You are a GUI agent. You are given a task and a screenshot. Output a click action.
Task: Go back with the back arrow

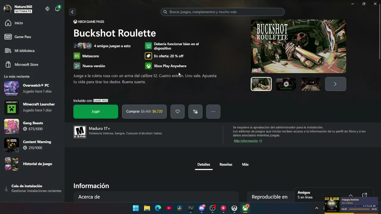(x=72, y=12)
